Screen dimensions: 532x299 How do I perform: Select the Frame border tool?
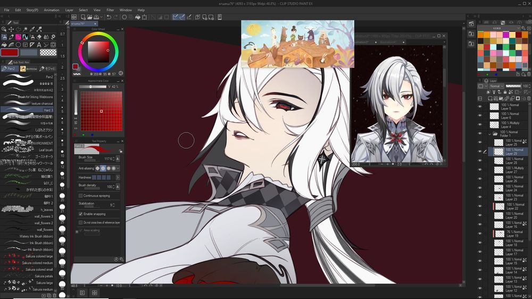(25, 45)
